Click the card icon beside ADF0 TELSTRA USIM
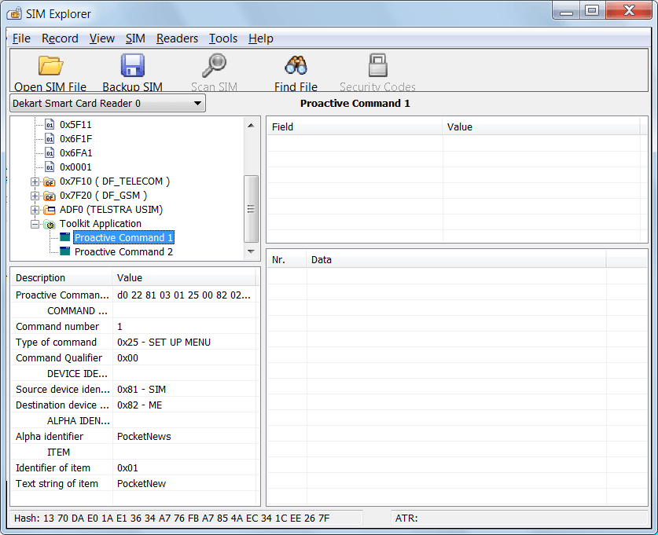 tap(50, 209)
